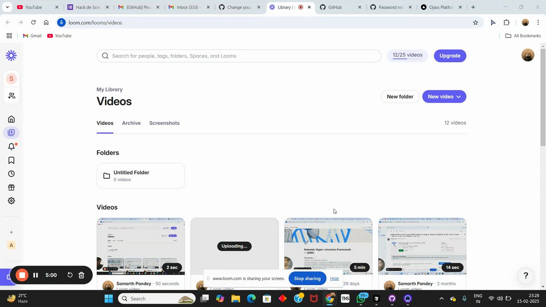Click Stop sharing button
The width and height of the screenshot is (546, 307).
(x=307, y=278)
